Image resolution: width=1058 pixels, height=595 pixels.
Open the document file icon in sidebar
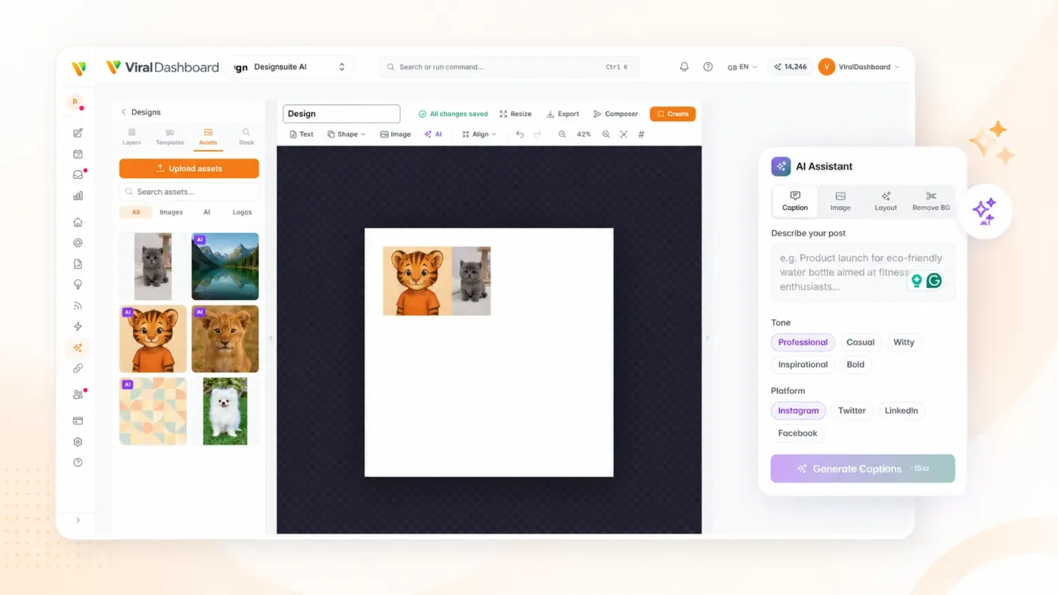(78, 264)
